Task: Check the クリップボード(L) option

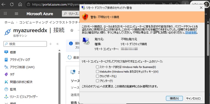Action: pyautogui.click(x=97, y=76)
